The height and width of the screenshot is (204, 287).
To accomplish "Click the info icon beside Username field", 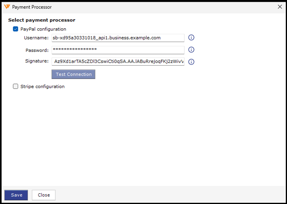I will point(191,38).
